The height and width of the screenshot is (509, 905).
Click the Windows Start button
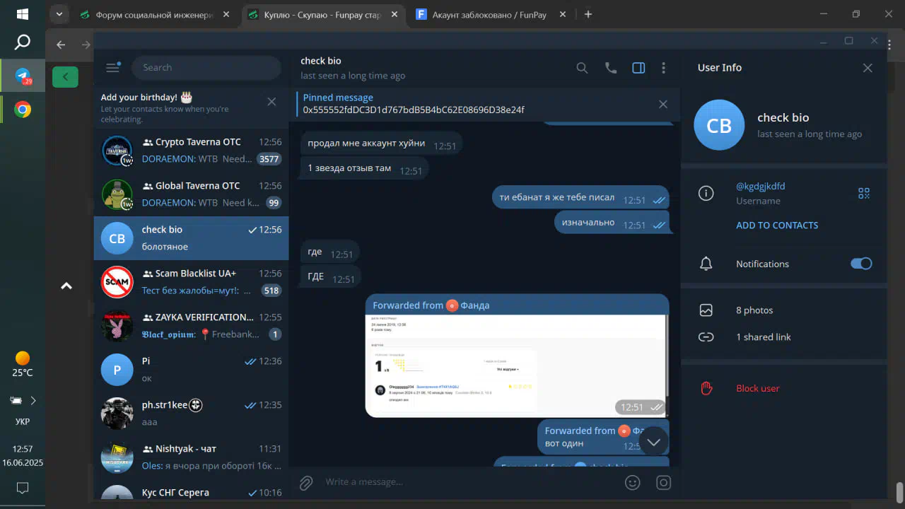tap(23, 14)
